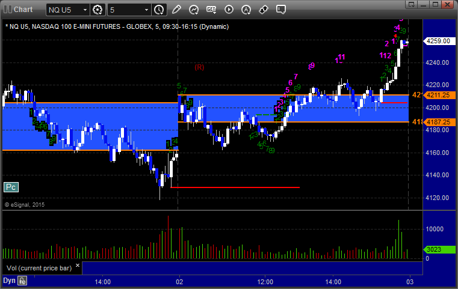Toggle the time-scale lock icon next to Dyn
Screen dimensions: 458x289
click(22, 281)
